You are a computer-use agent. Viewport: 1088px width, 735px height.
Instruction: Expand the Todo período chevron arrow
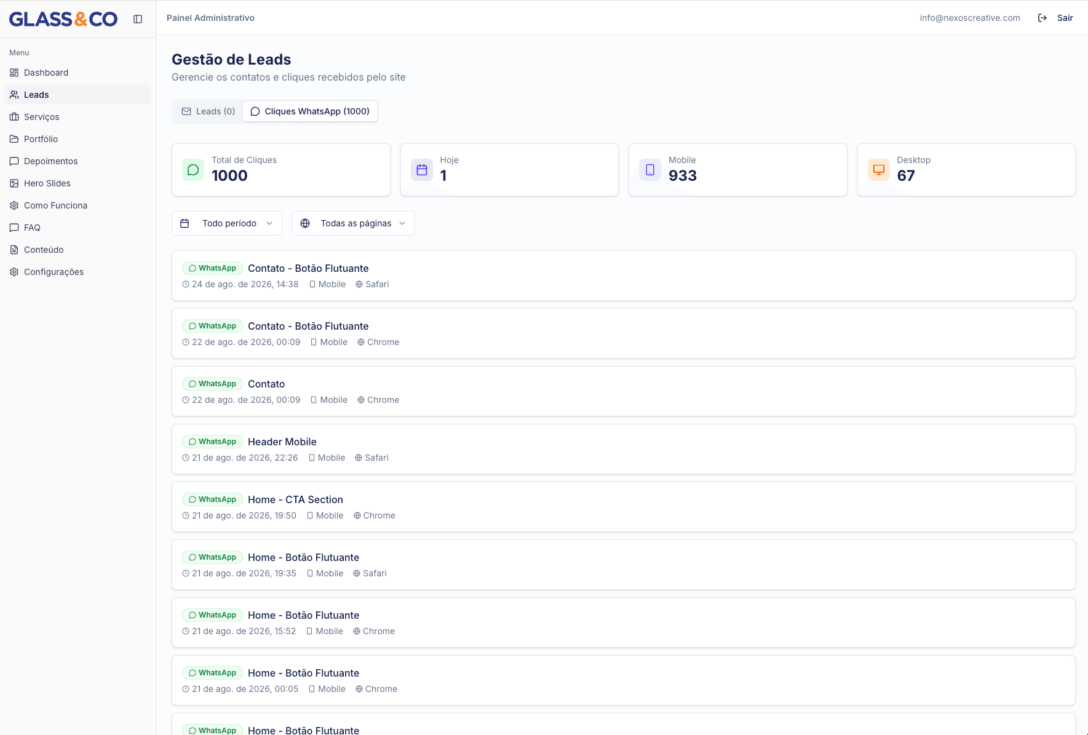click(x=269, y=223)
